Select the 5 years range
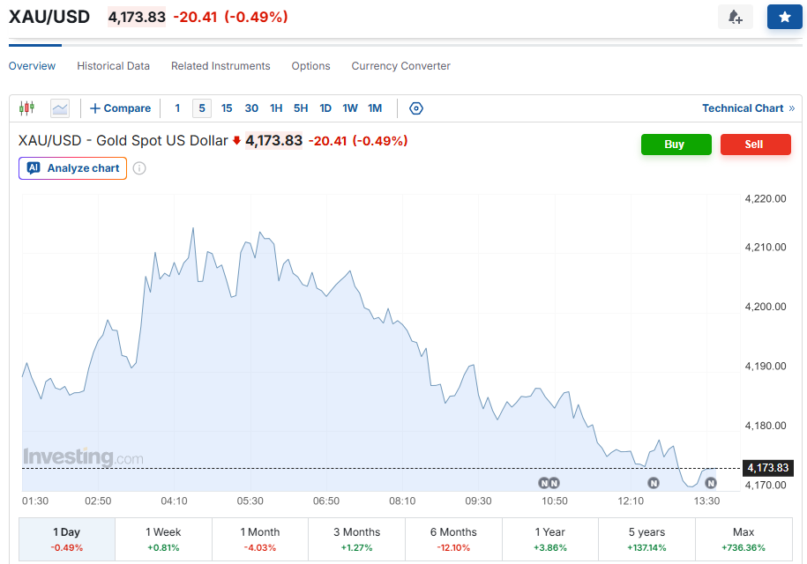The height and width of the screenshot is (564, 807). point(647,538)
